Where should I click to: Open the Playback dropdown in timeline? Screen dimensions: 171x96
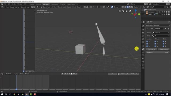click(x=9, y=74)
